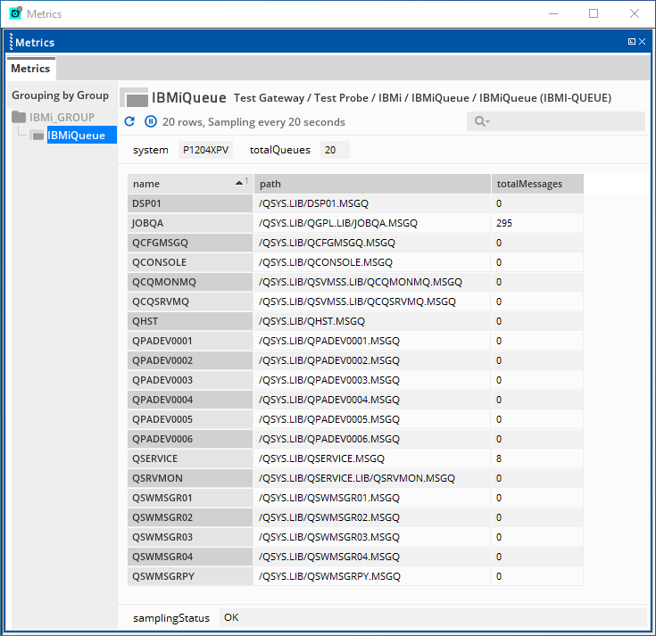Select the JOBQA row name cell

coord(190,223)
